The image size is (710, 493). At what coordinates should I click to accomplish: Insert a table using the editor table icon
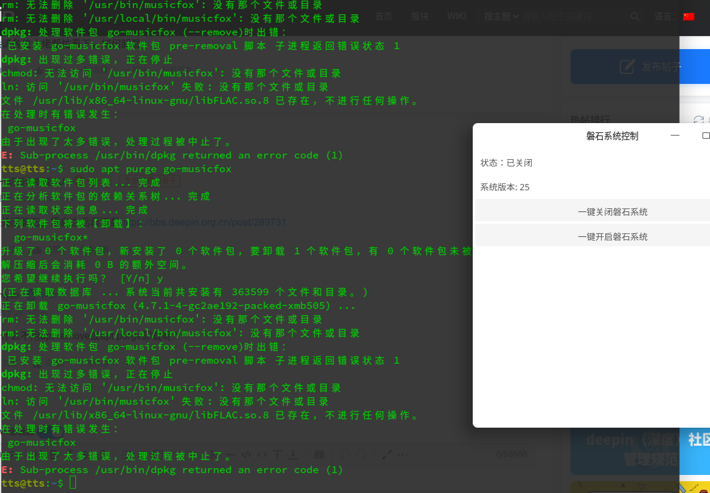click(319, 454)
